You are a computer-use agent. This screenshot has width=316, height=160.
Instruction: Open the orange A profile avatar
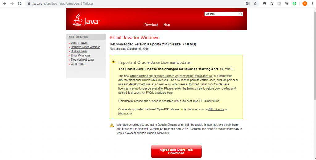pyautogui.click(x=305, y=3)
